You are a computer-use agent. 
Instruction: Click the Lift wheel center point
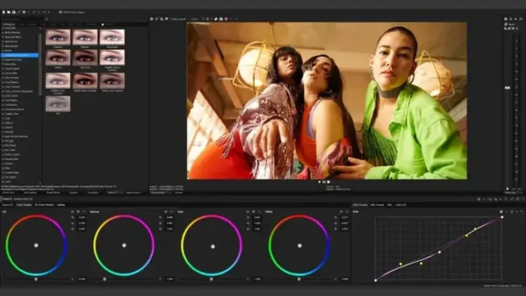(36, 246)
